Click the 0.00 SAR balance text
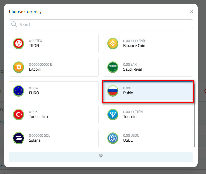The image size is (206, 174). click(x=130, y=64)
